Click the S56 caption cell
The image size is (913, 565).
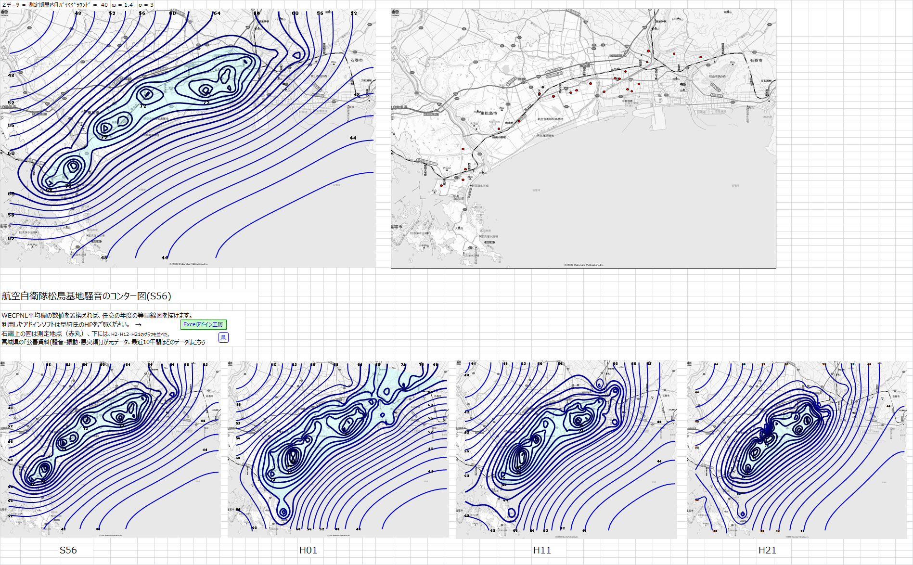(x=68, y=550)
